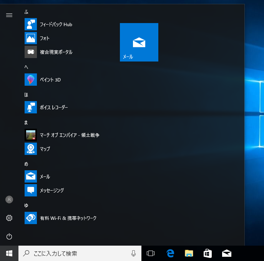Viewport: 264px width, 261px height.
Task: Open the マップ app icon
Action: tap(31, 149)
